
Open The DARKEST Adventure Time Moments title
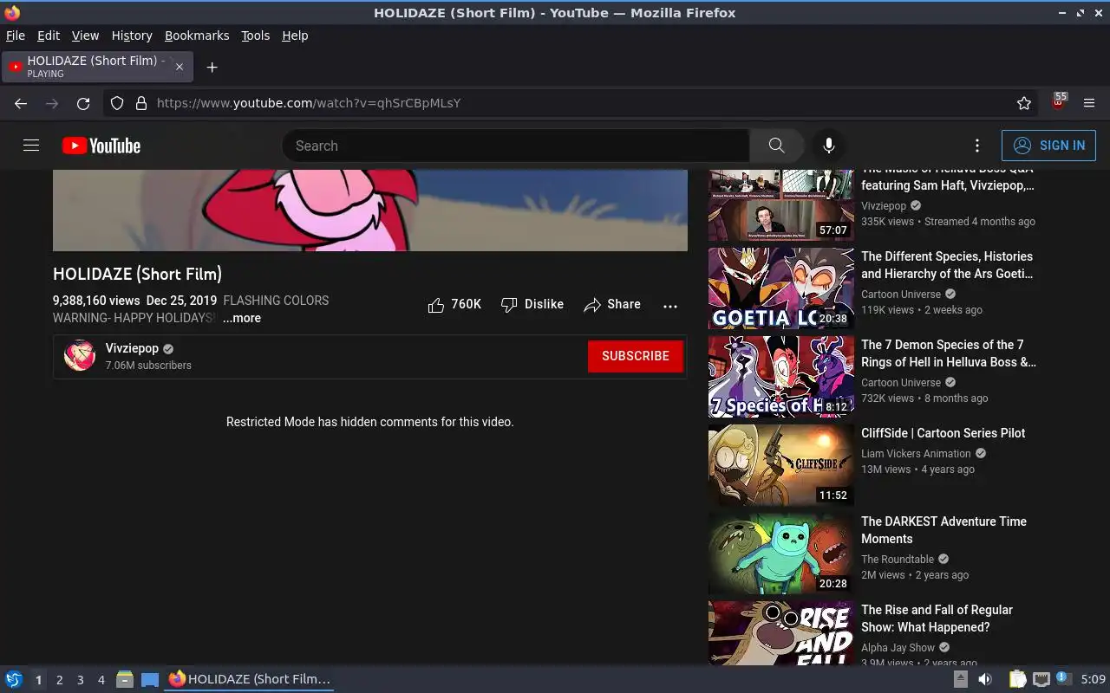[x=943, y=530]
